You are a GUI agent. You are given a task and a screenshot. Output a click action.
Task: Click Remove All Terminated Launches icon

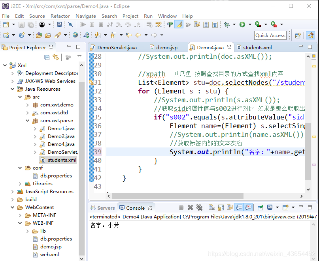coord(199,207)
